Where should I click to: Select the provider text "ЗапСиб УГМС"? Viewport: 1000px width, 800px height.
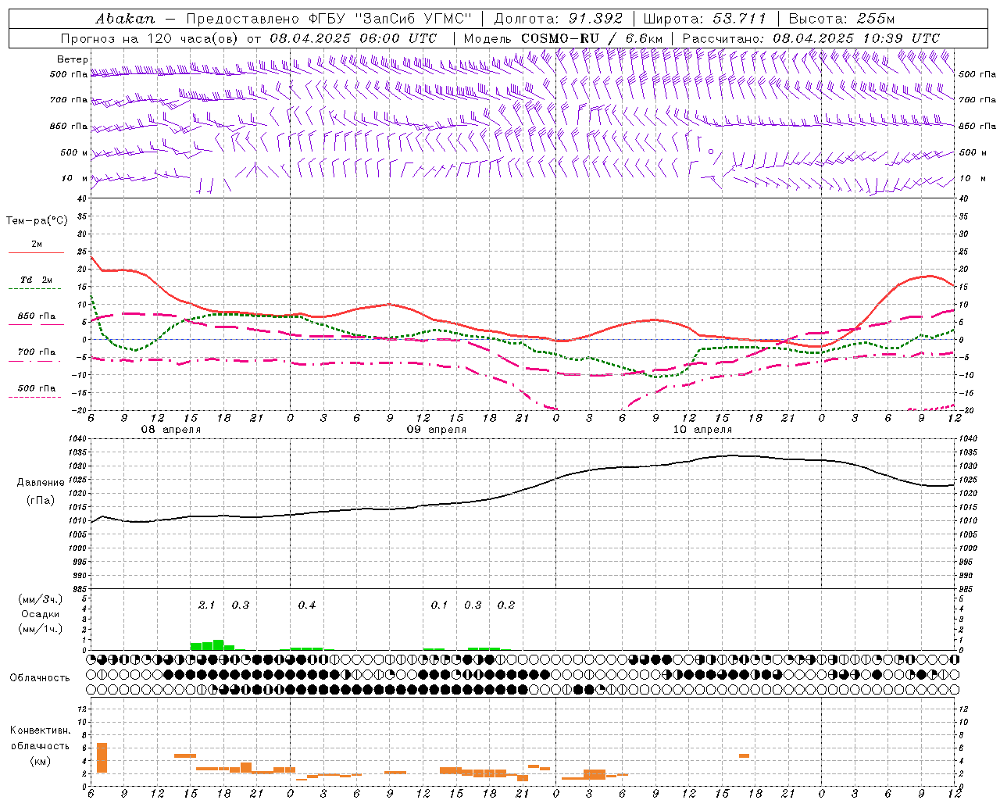tap(412, 19)
